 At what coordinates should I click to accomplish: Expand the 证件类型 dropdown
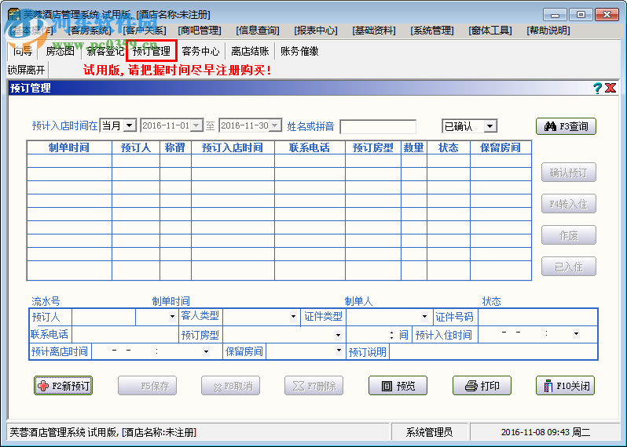tap(424, 317)
